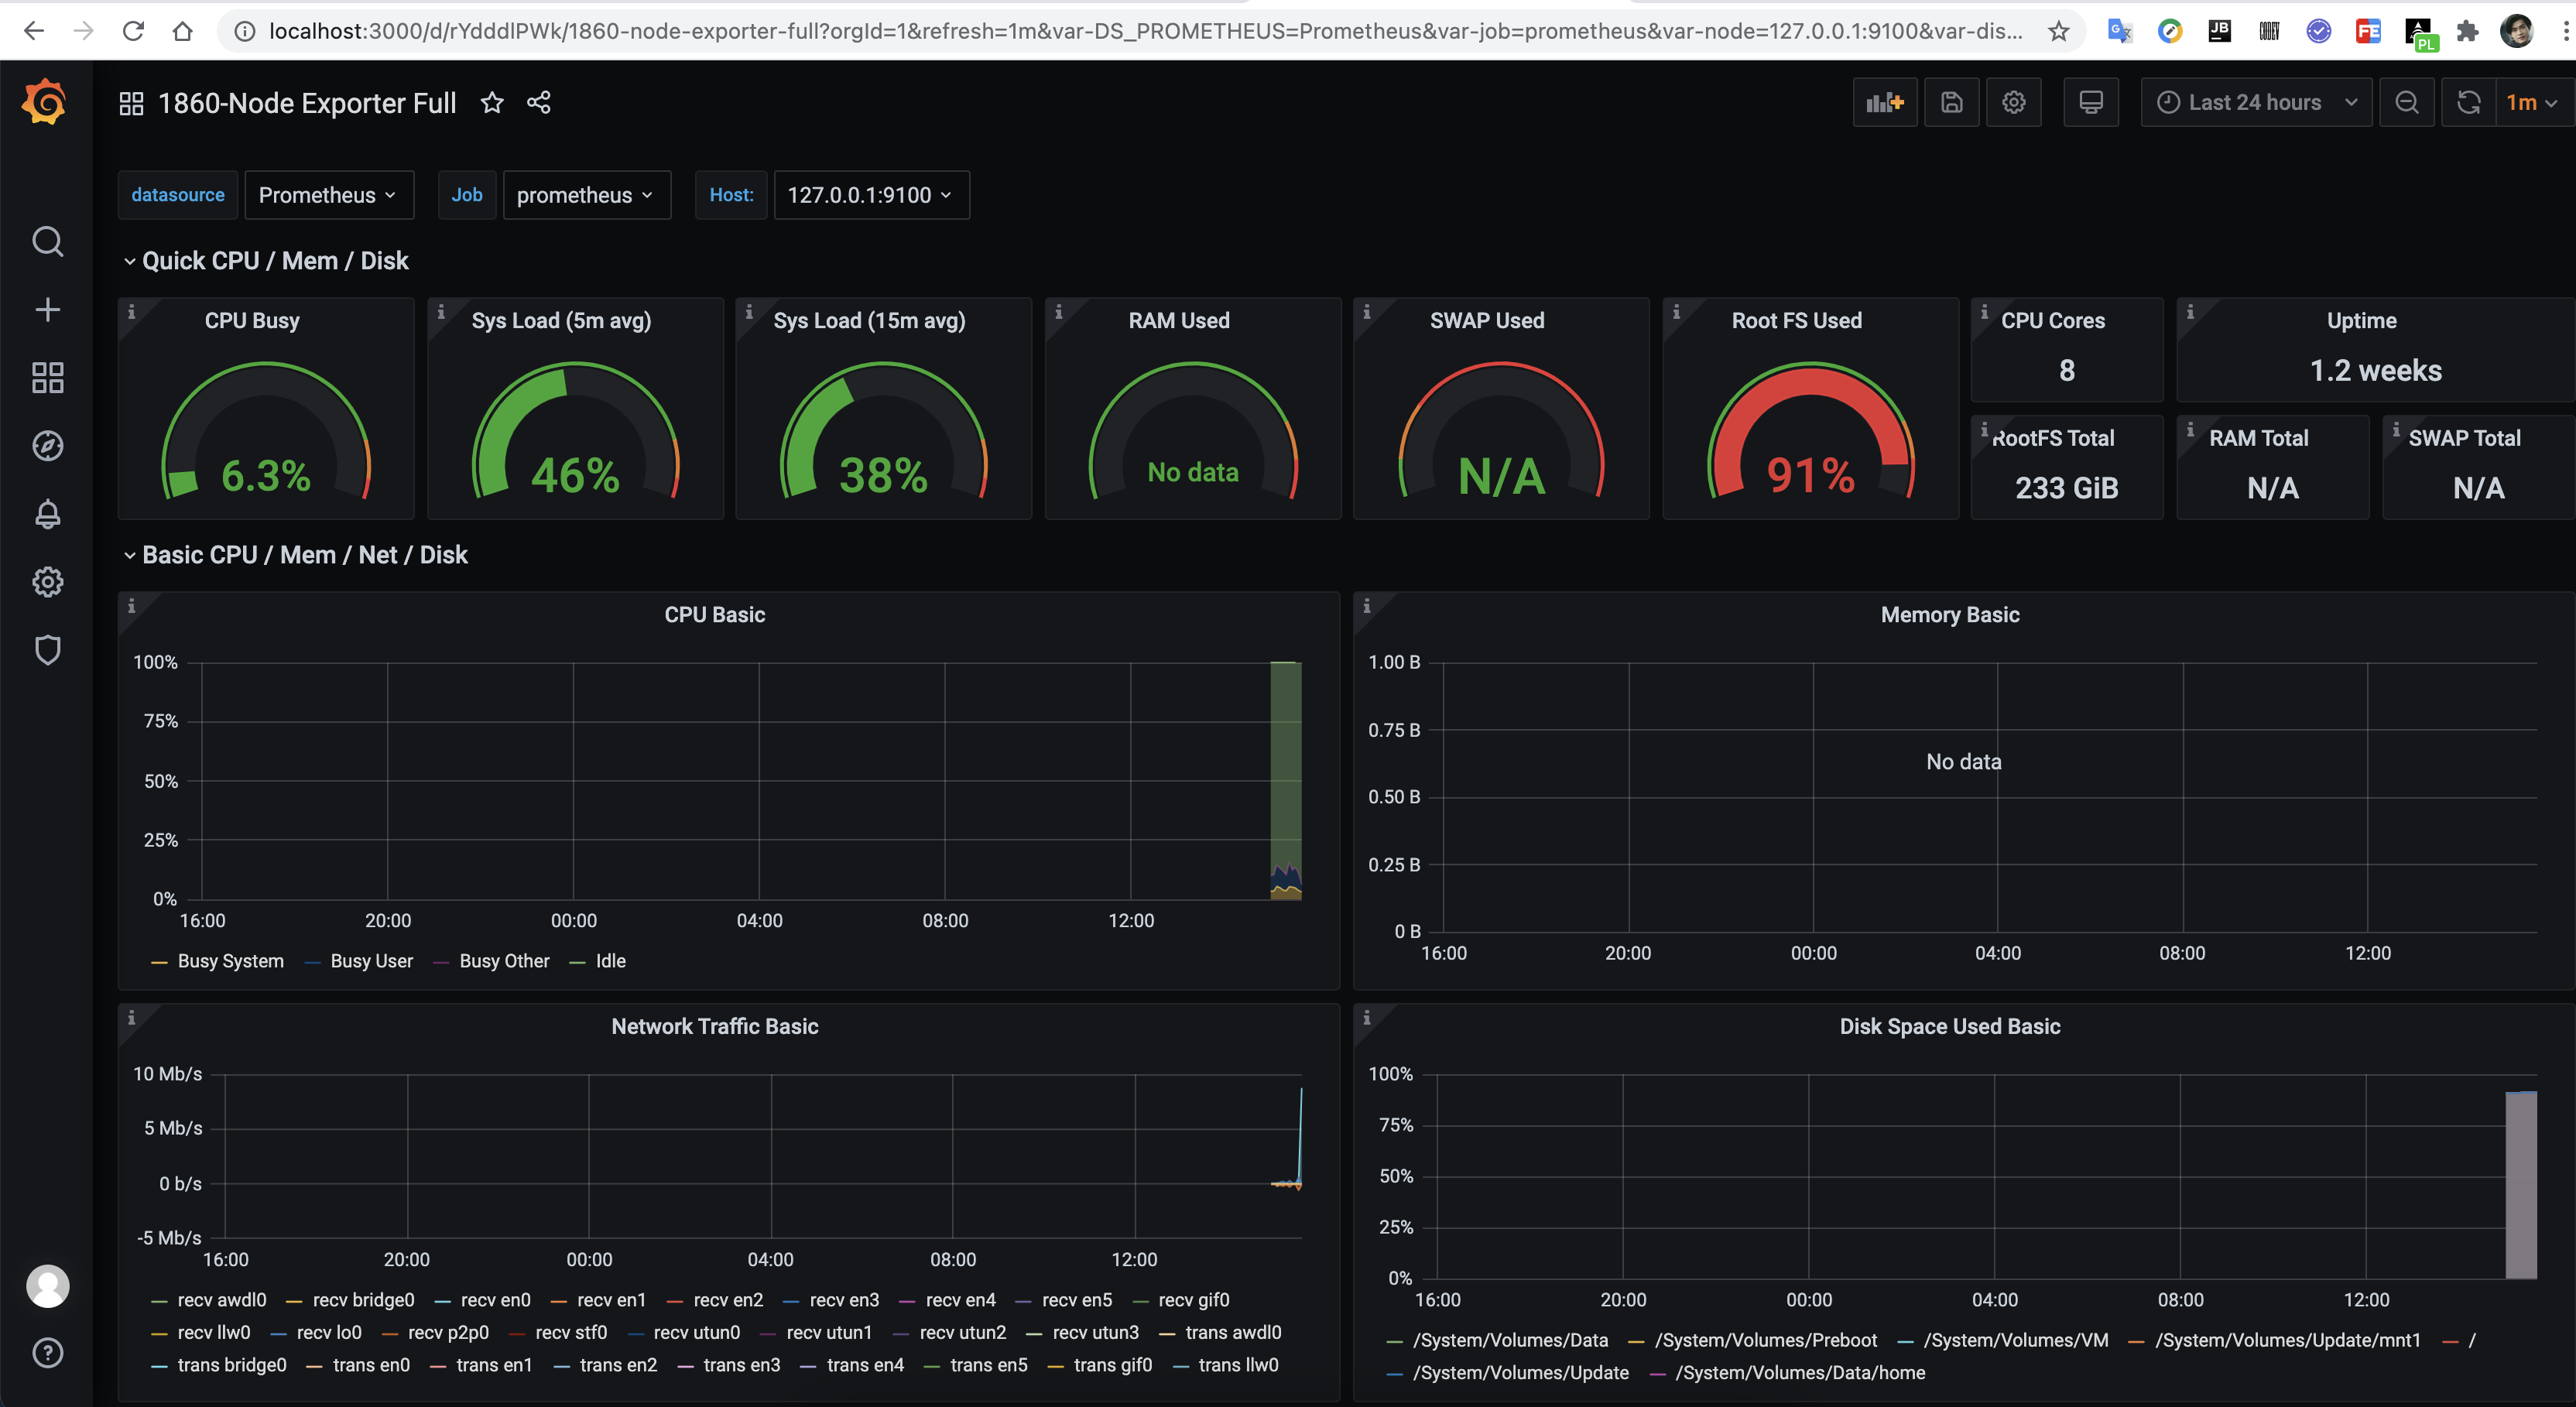Image resolution: width=2576 pixels, height=1407 pixels.
Task: Toggle Busy System series in legend
Action: coord(230,961)
